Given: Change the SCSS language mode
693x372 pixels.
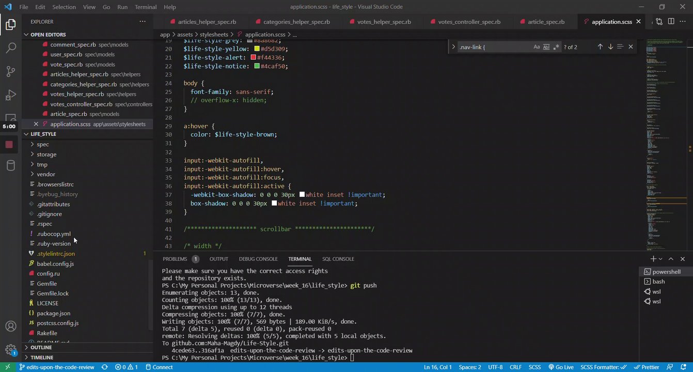Looking at the screenshot, I should [x=534, y=367].
